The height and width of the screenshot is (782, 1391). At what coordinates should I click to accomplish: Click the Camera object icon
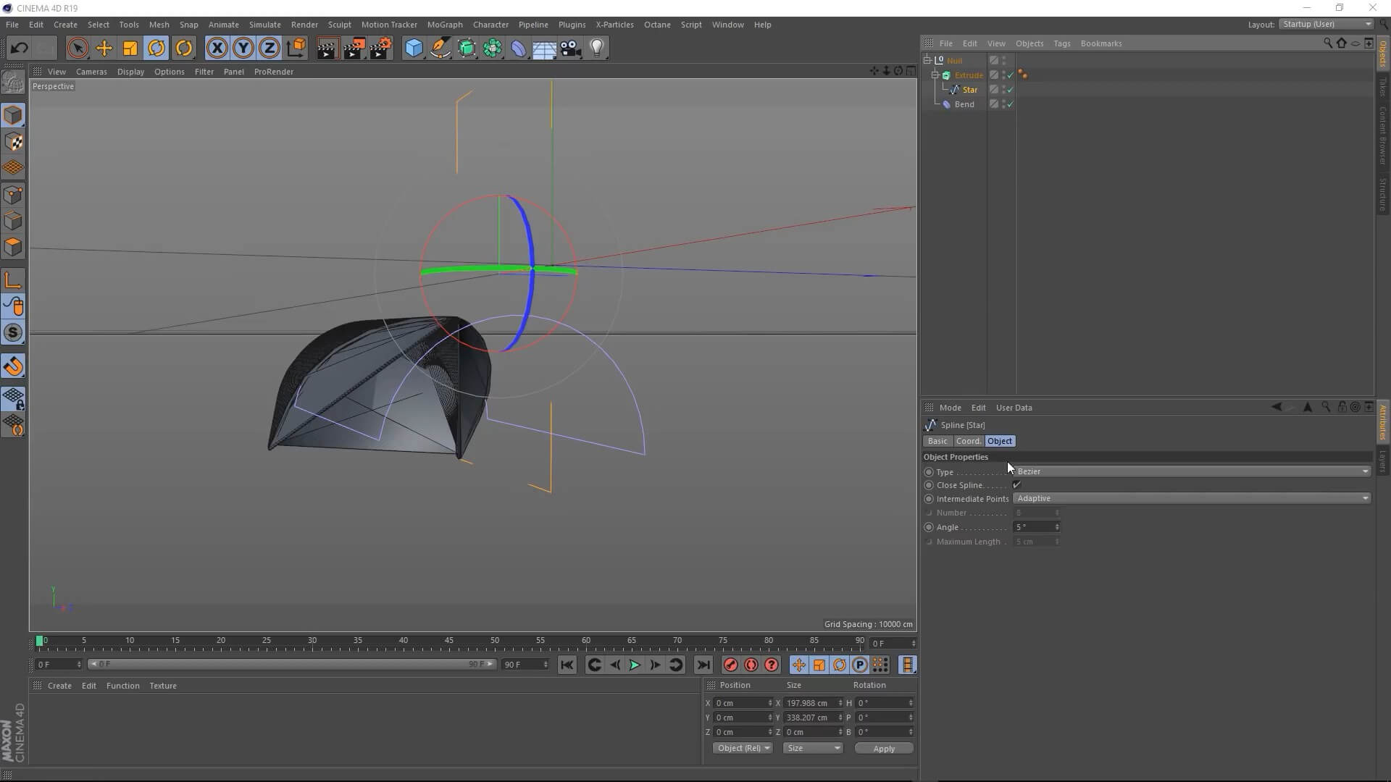(571, 49)
